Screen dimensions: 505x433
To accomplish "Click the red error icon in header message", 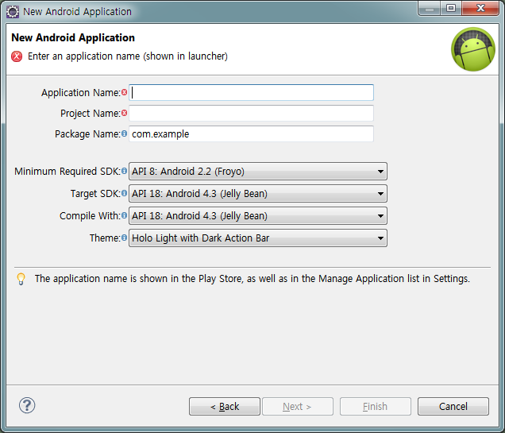I will [x=17, y=56].
